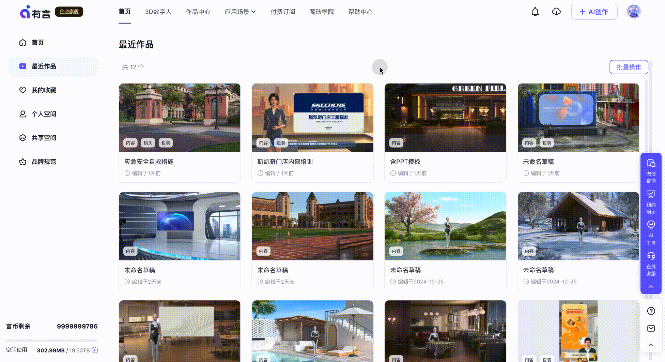Open the cherry blossom pond draft thumbnail
The image size is (665, 362).
[445, 226]
